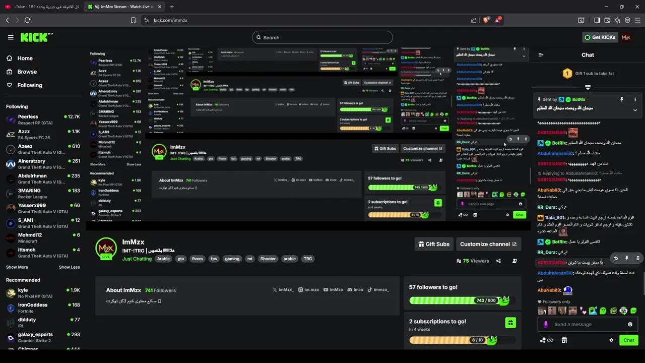
Task: Open the emoji picker in chat
Action: pos(630,324)
